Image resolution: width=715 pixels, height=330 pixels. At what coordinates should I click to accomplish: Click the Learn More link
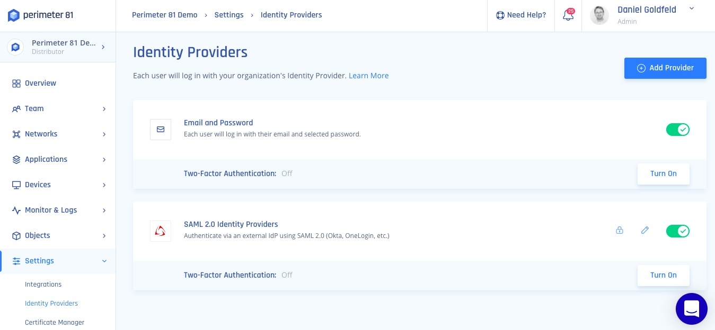pyautogui.click(x=368, y=76)
